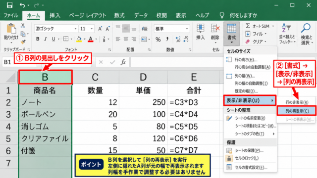
Task: Open 検索と選択 find and select
Action: pos(307,34)
